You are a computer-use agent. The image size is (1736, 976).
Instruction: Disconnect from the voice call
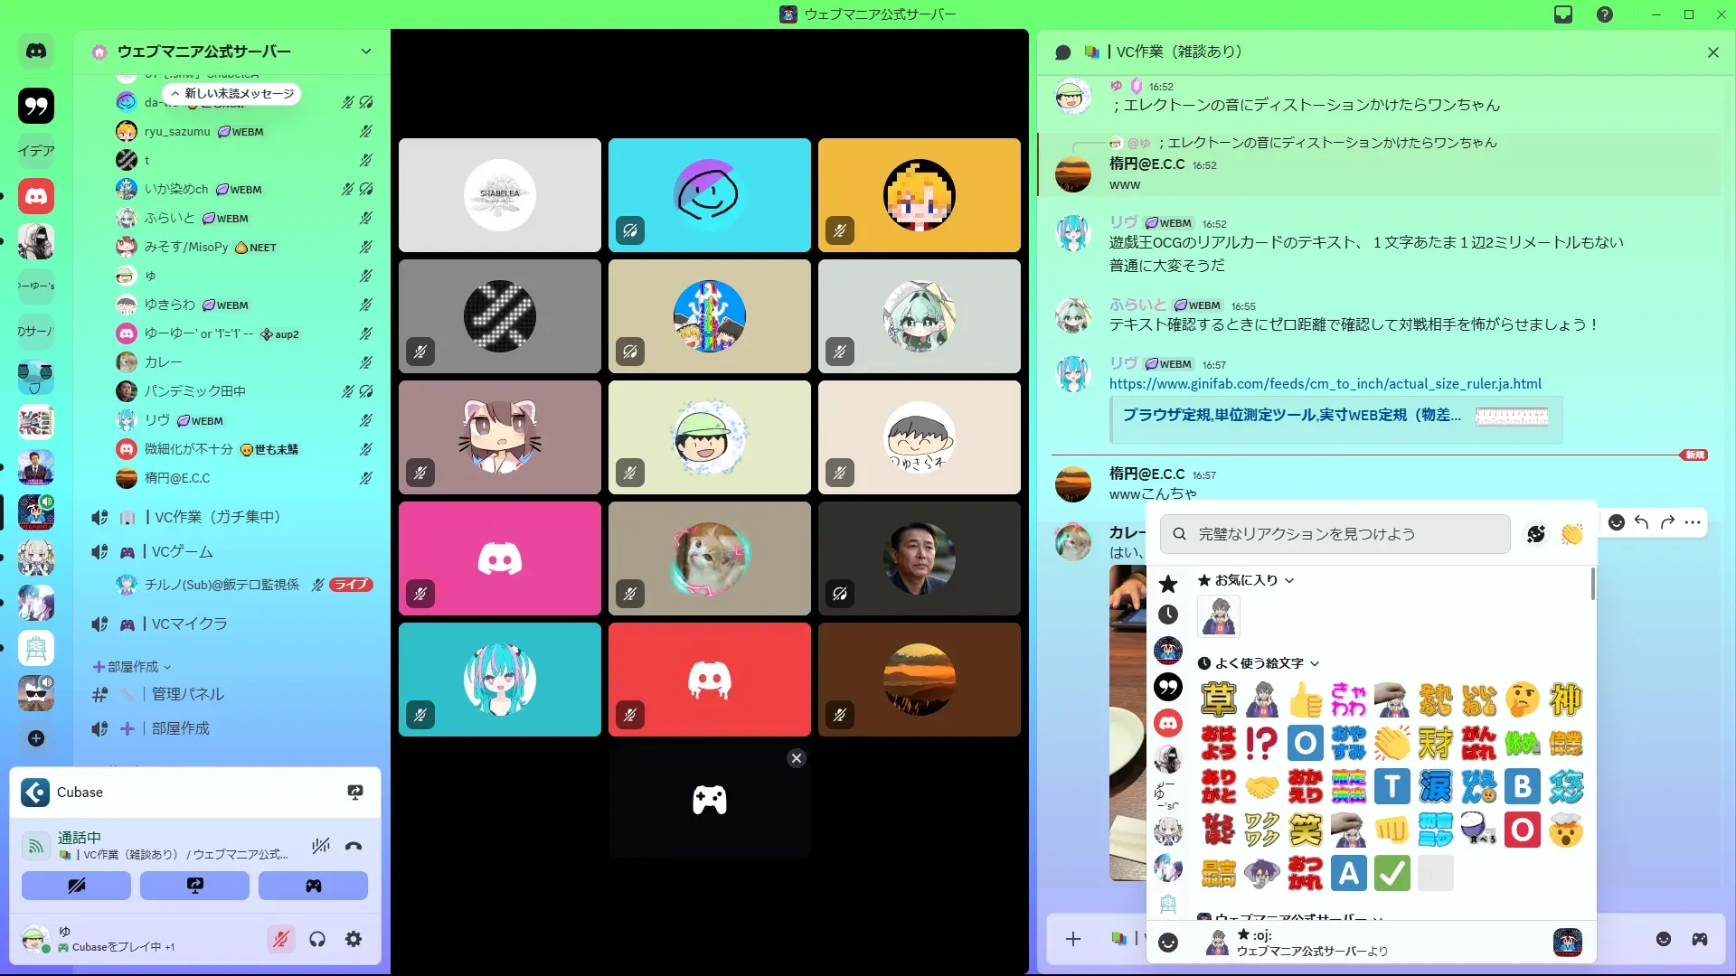pyautogui.click(x=354, y=847)
